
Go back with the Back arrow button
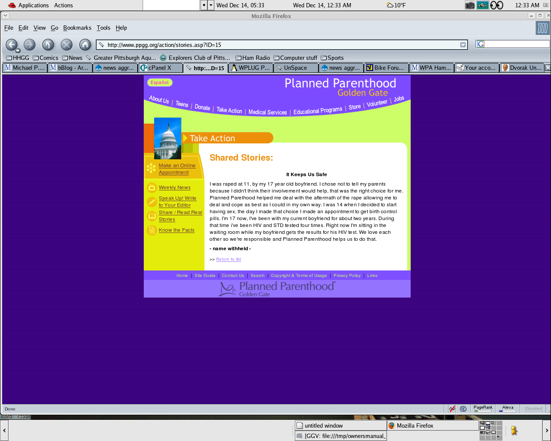[x=11, y=44]
